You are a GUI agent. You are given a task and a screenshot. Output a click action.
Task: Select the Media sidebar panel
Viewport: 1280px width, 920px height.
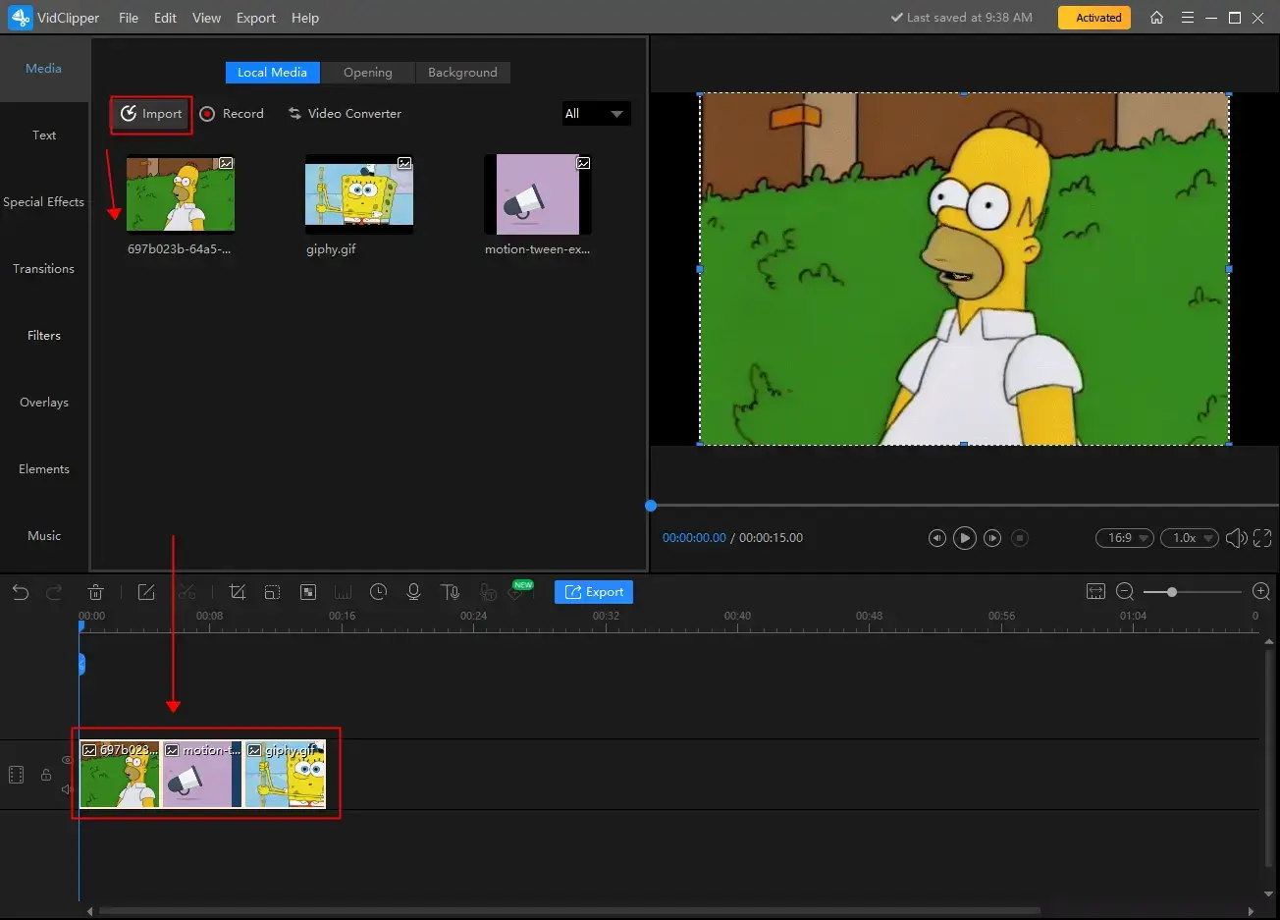pyautogui.click(x=44, y=69)
